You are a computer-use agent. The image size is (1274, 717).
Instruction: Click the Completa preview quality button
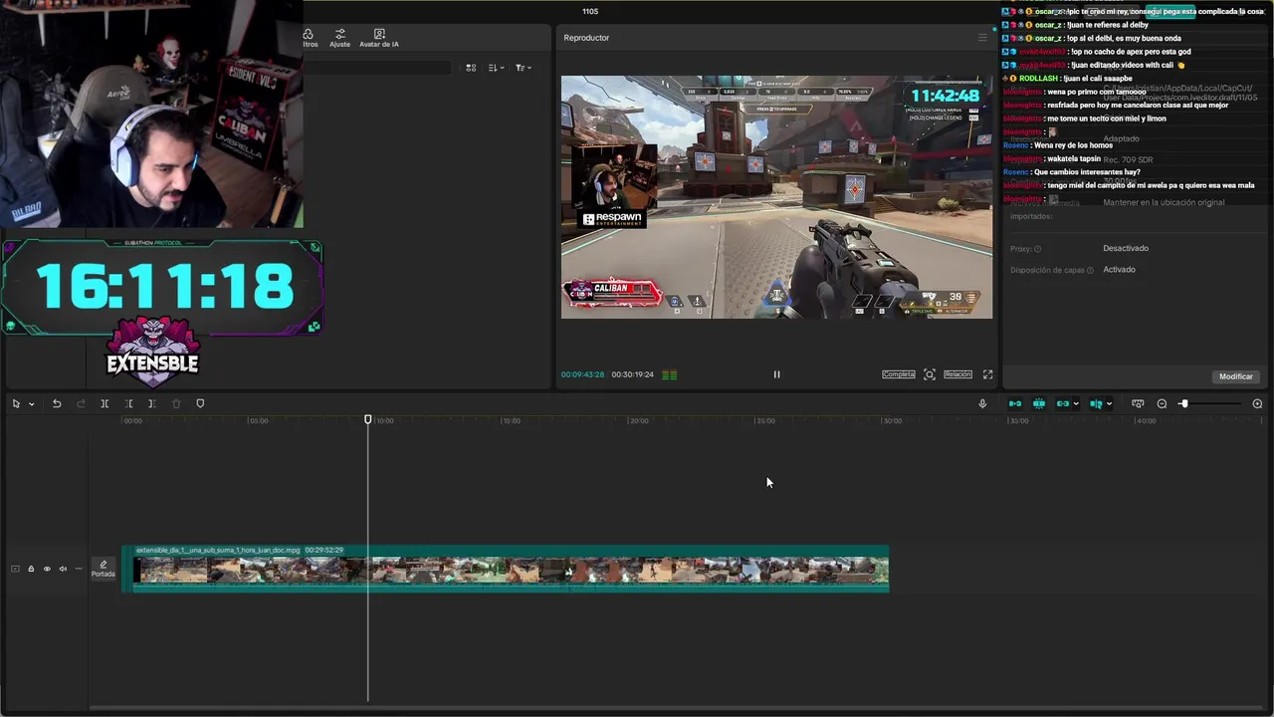pos(899,374)
